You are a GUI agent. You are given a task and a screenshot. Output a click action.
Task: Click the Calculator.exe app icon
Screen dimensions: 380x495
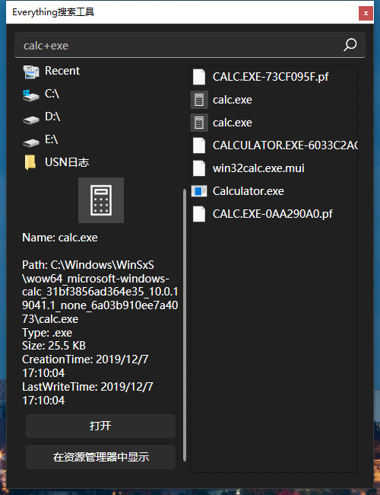pyautogui.click(x=199, y=191)
